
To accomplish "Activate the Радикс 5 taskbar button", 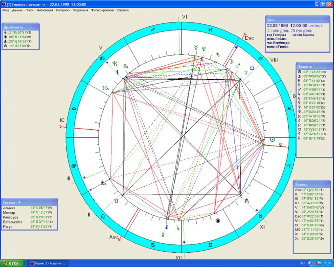I will point(48,263).
